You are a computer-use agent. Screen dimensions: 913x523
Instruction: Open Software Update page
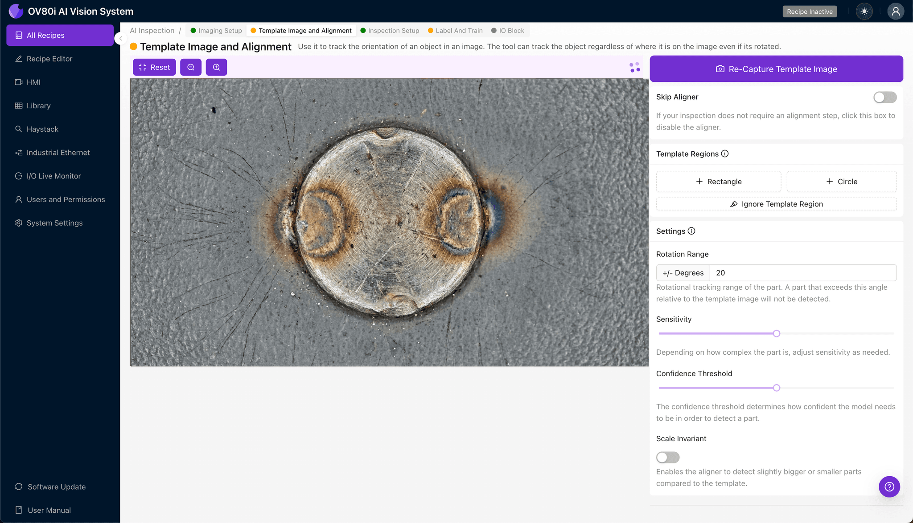pos(60,487)
